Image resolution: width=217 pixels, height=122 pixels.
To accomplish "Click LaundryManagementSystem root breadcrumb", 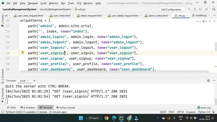I will click(x=19, y=9).
